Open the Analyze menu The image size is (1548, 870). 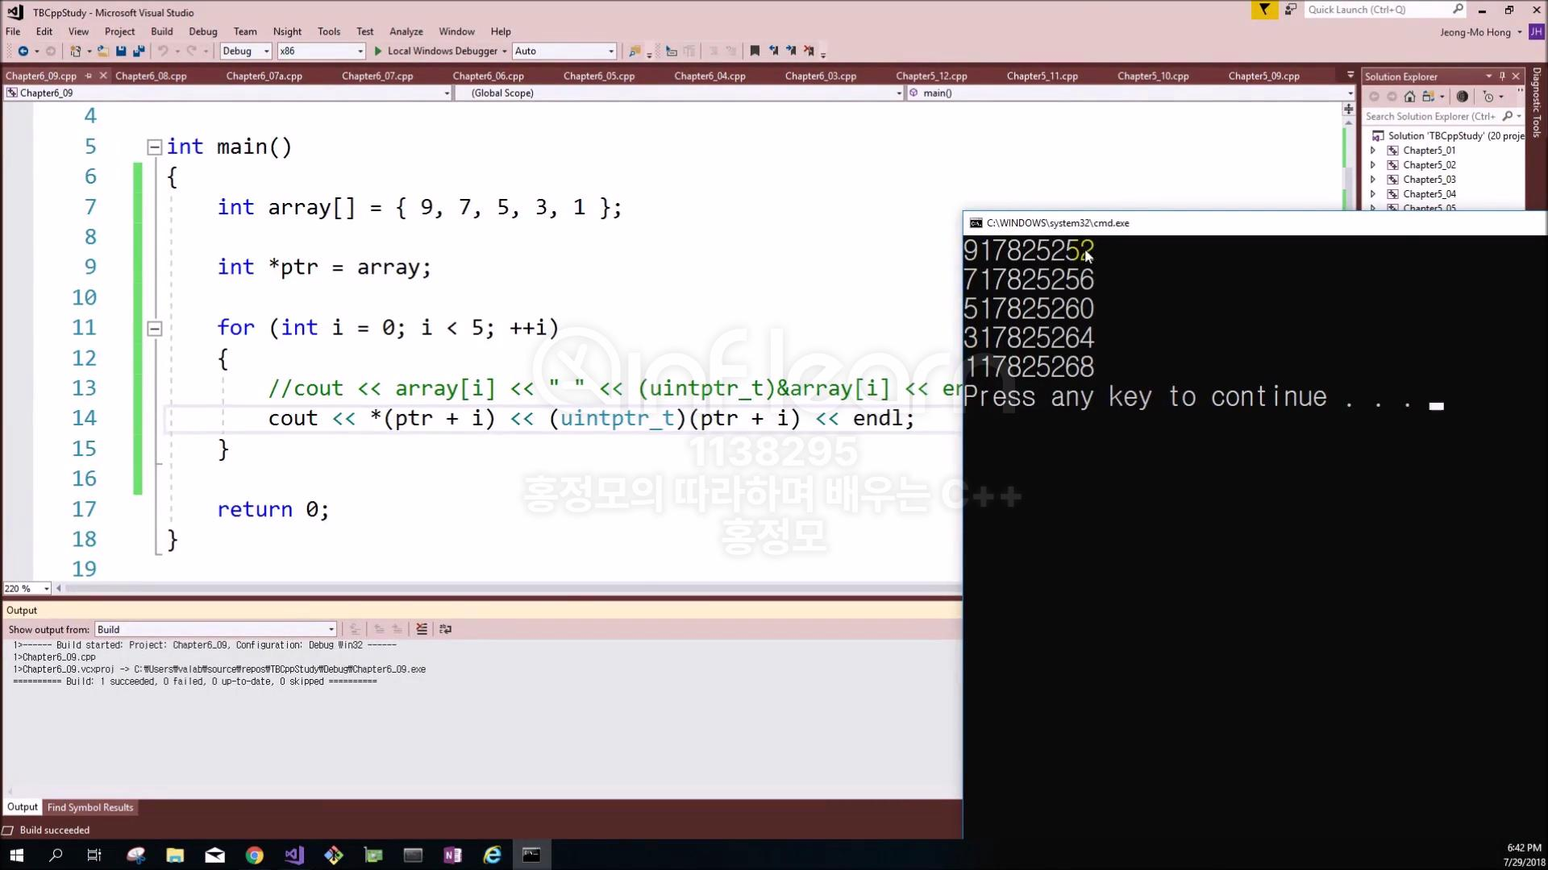click(406, 31)
